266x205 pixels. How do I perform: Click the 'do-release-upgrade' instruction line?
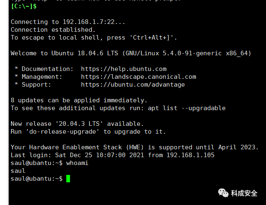point(88,132)
